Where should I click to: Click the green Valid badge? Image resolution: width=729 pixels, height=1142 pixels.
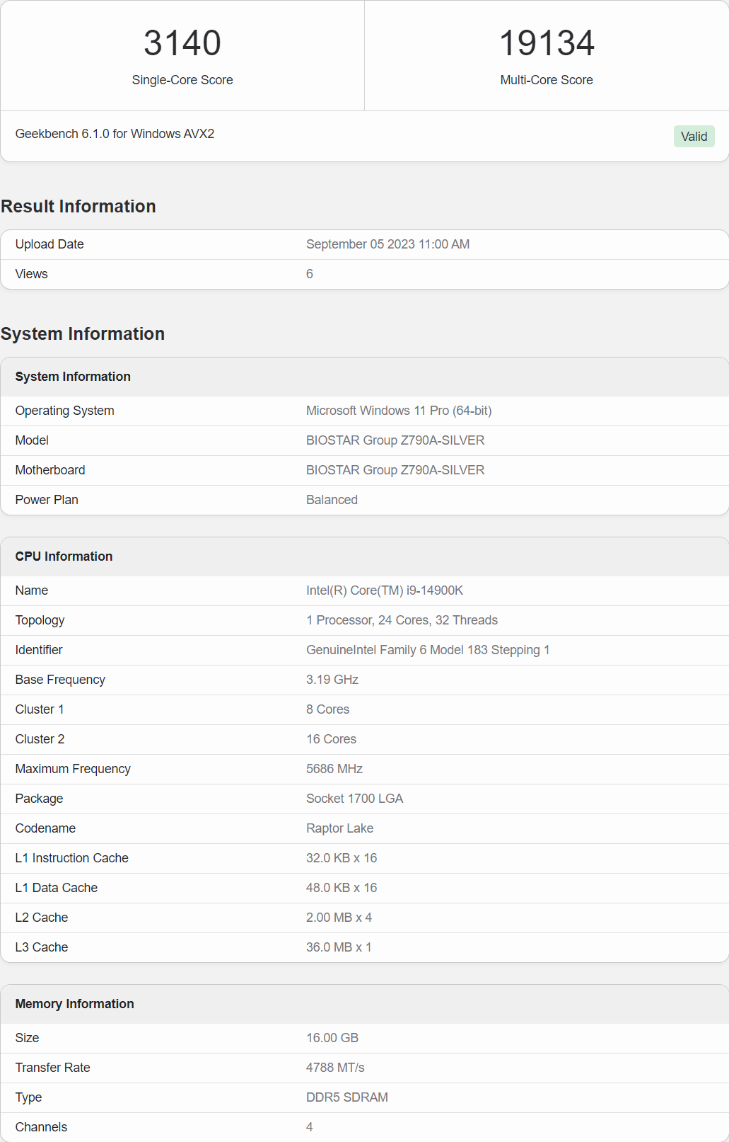(693, 137)
